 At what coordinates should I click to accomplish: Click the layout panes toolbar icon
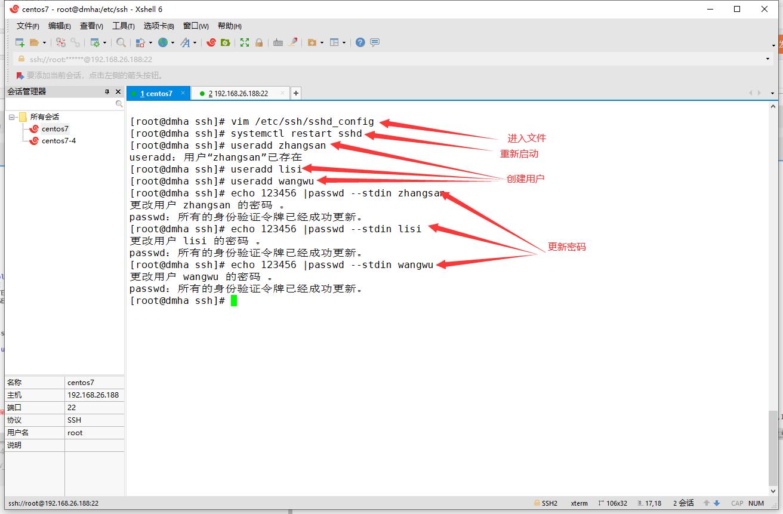coord(334,42)
